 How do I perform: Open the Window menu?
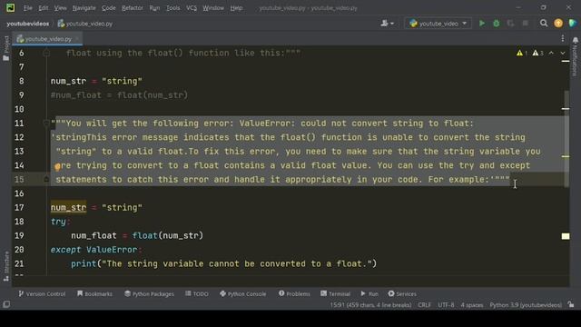pos(213,8)
